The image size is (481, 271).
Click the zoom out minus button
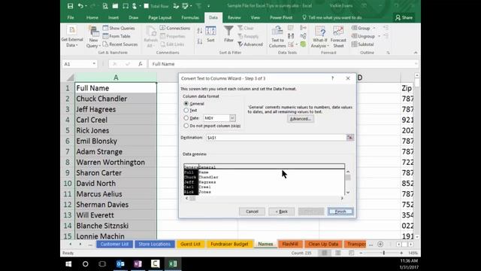[361, 253]
